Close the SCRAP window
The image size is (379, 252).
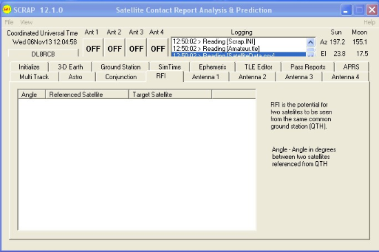(x=372, y=10)
